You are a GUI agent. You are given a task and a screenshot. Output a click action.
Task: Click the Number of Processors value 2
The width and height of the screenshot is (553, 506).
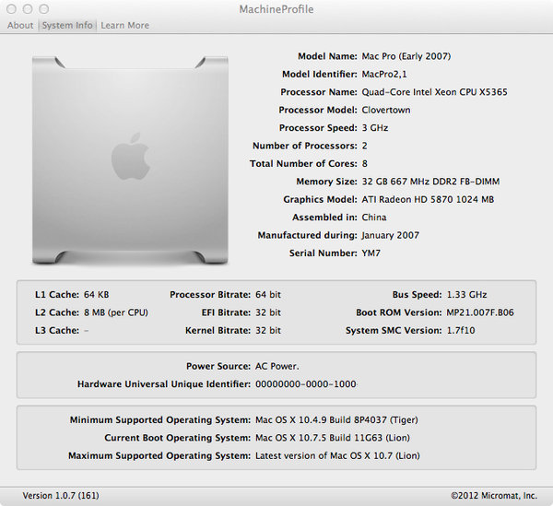(365, 146)
